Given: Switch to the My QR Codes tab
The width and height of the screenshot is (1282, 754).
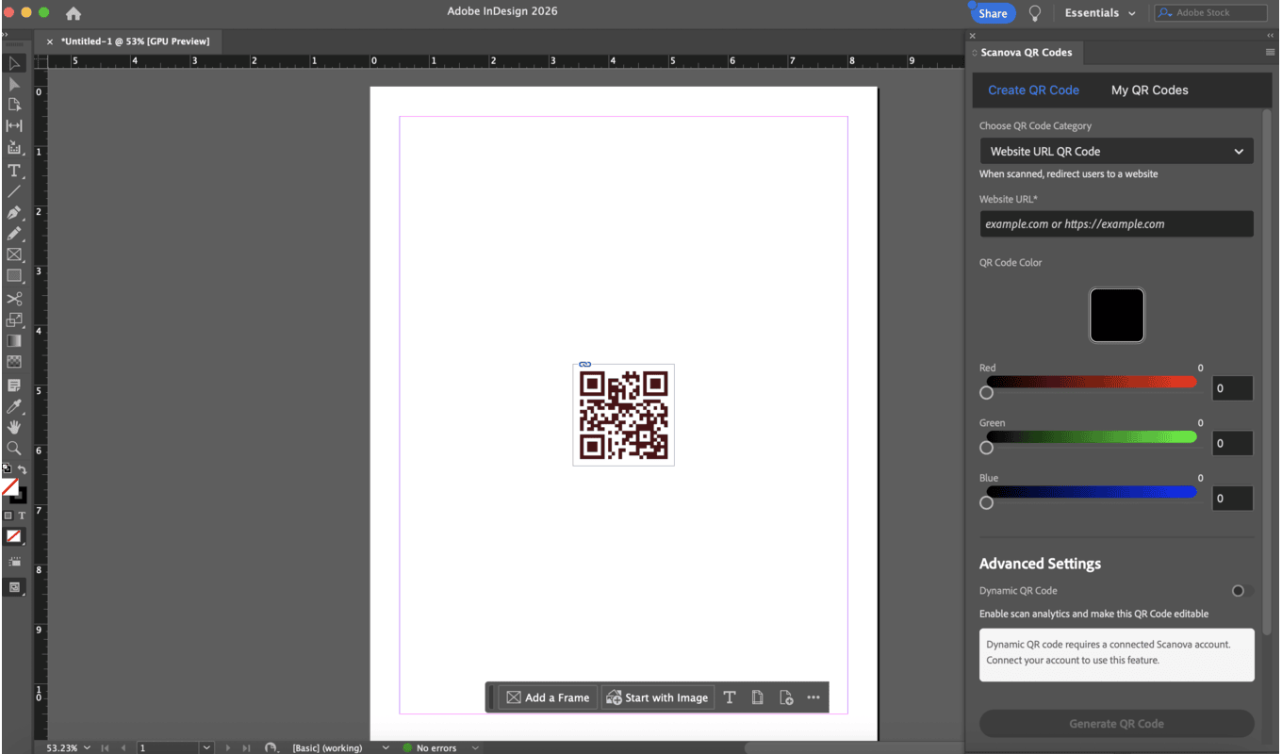Looking at the screenshot, I should (x=1149, y=90).
